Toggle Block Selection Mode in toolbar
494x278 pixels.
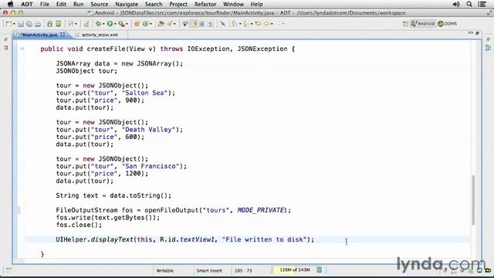point(202,24)
